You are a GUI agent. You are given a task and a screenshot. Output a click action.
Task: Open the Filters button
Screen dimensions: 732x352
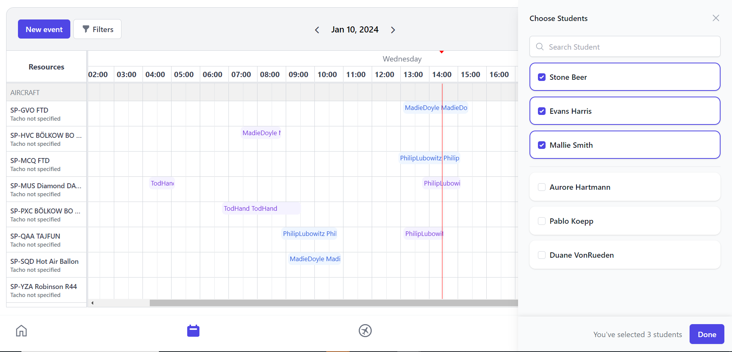click(97, 29)
